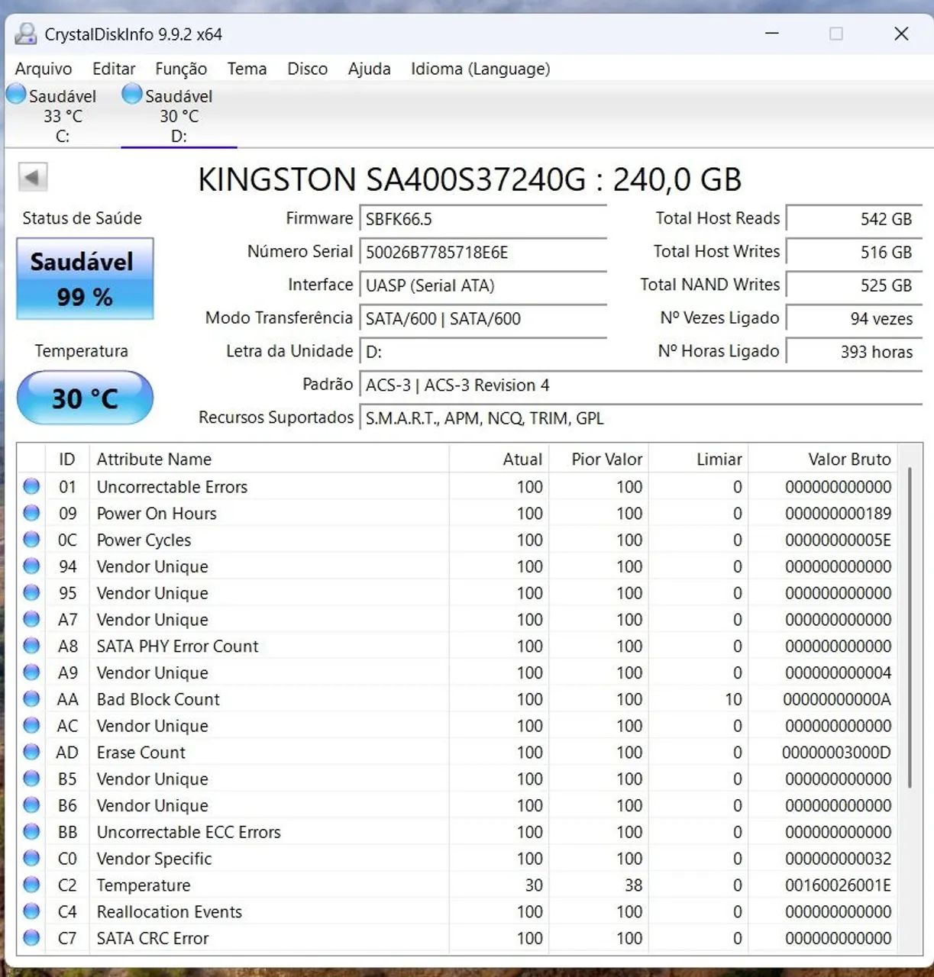The image size is (934, 977).
Task: Click power-on count value 94 vezes
Action: [x=854, y=318]
